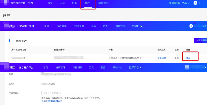The width and height of the screenshot is (207, 105).
Task: Click the 操作 column header
Action: point(188,50)
